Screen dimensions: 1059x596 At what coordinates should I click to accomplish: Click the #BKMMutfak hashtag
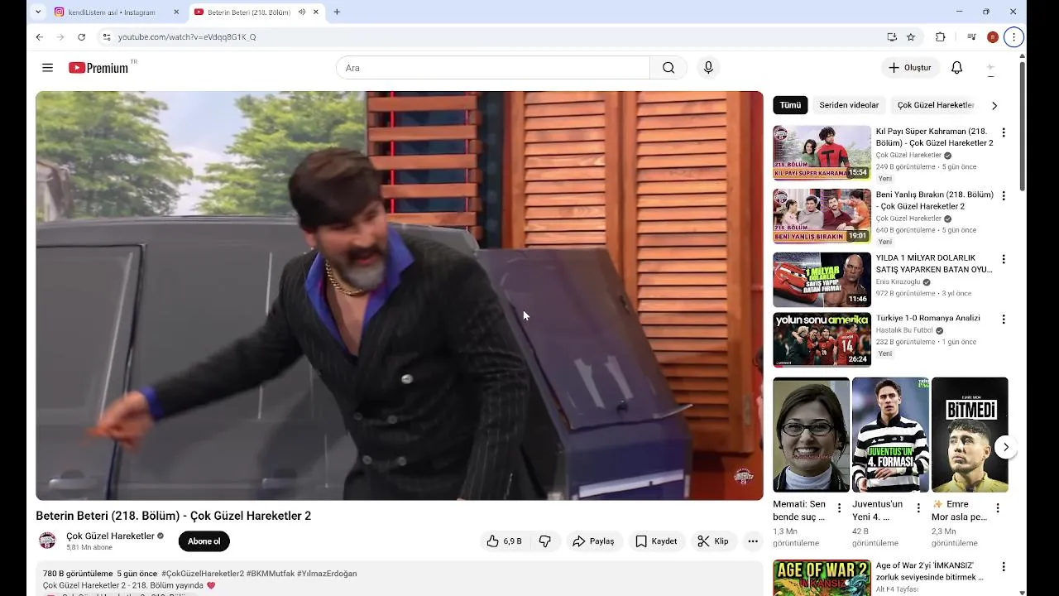[x=270, y=574]
